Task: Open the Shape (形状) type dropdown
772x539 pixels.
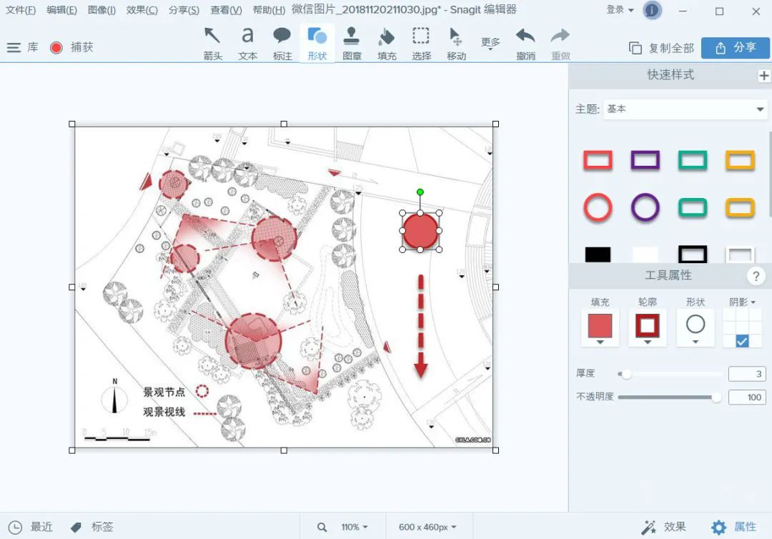Action: point(696,327)
